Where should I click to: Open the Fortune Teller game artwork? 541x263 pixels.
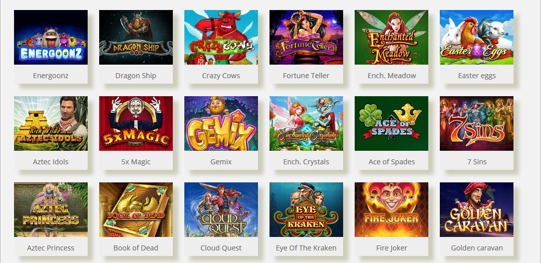coord(307,37)
